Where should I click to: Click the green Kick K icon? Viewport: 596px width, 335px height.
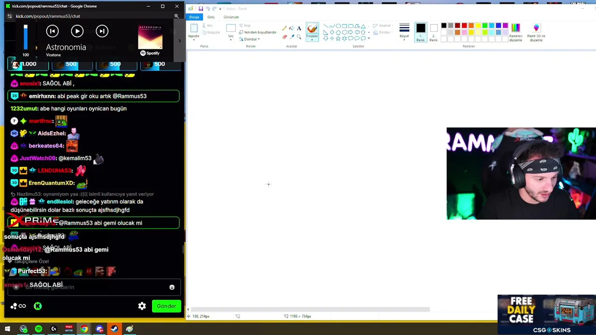(x=38, y=306)
